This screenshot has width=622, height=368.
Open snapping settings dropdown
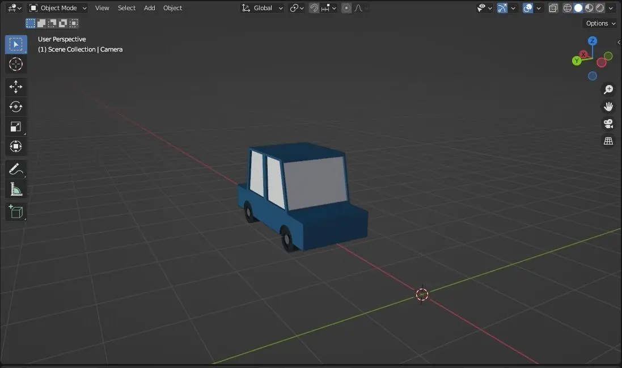click(328, 8)
